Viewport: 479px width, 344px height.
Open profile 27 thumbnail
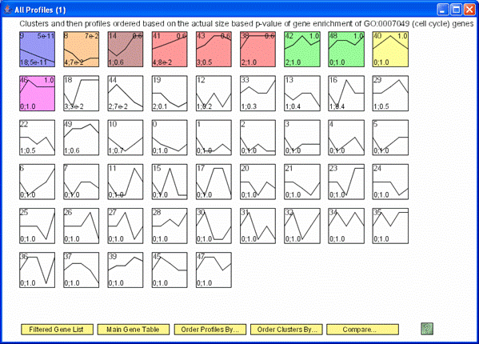[126, 226]
